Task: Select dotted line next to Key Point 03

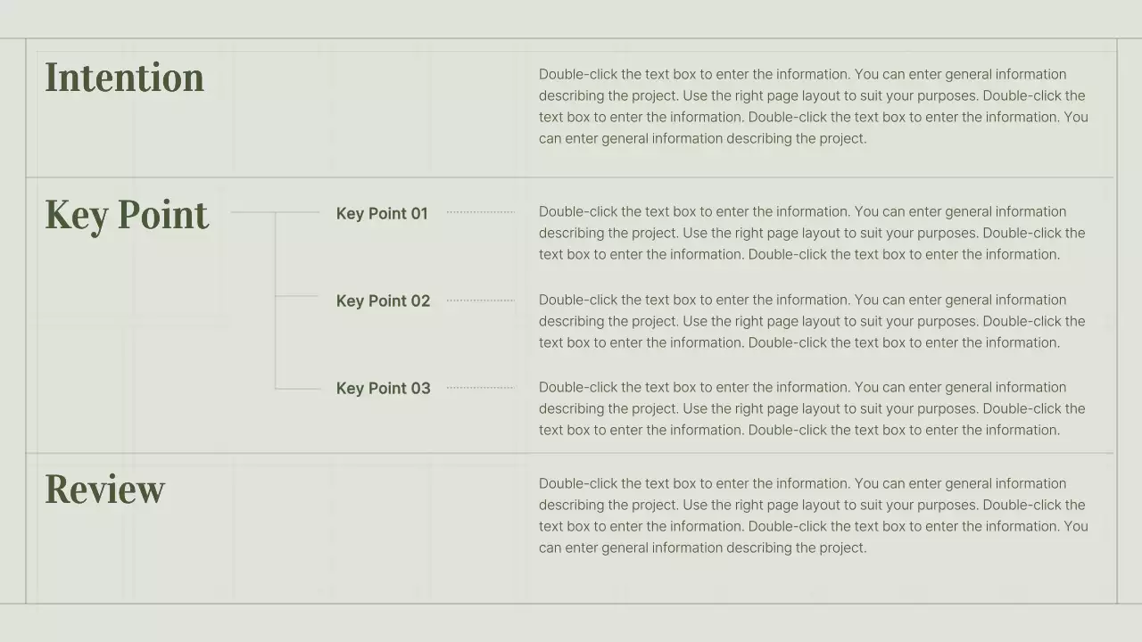Action: [x=480, y=388]
